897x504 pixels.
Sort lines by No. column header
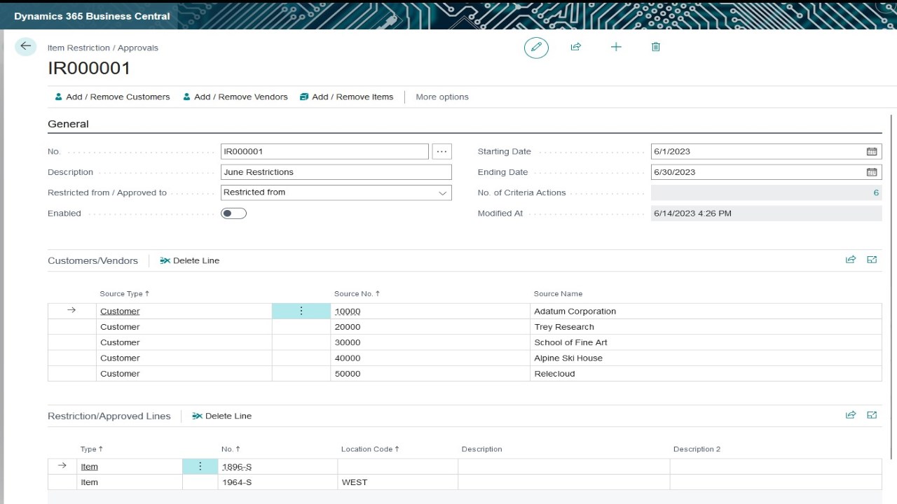coord(231,449)
